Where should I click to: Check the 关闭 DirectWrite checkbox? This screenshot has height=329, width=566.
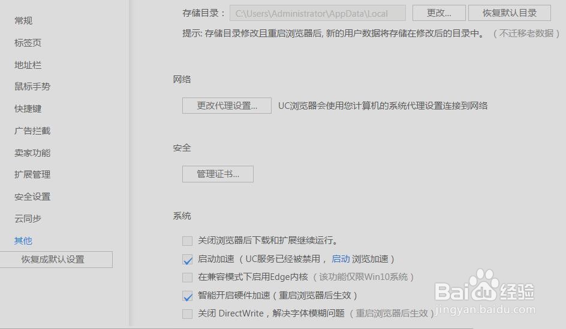tap(187, 313)
